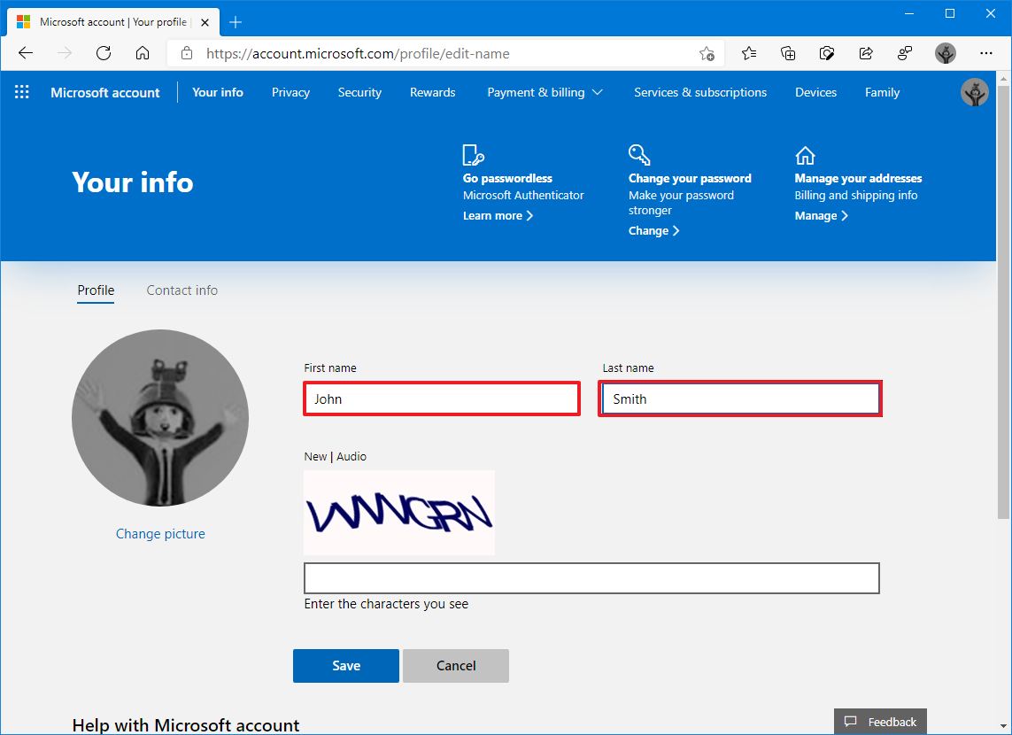Click the Microsoft account header link
The width and height of the screenshot is (1012, 735).
(105, 92)
